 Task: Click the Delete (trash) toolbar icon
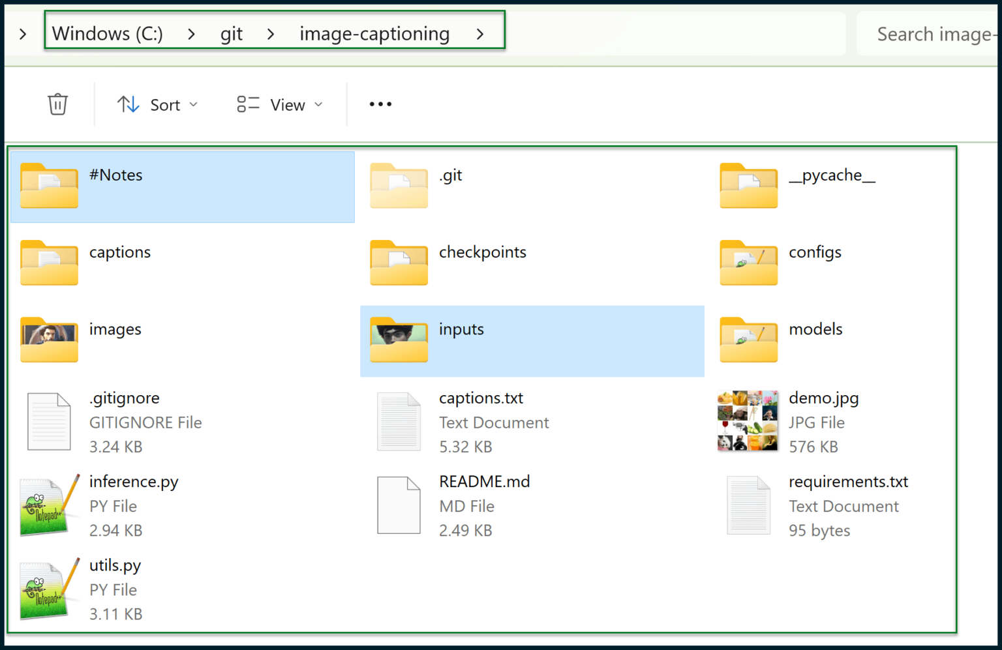point(57,104)
